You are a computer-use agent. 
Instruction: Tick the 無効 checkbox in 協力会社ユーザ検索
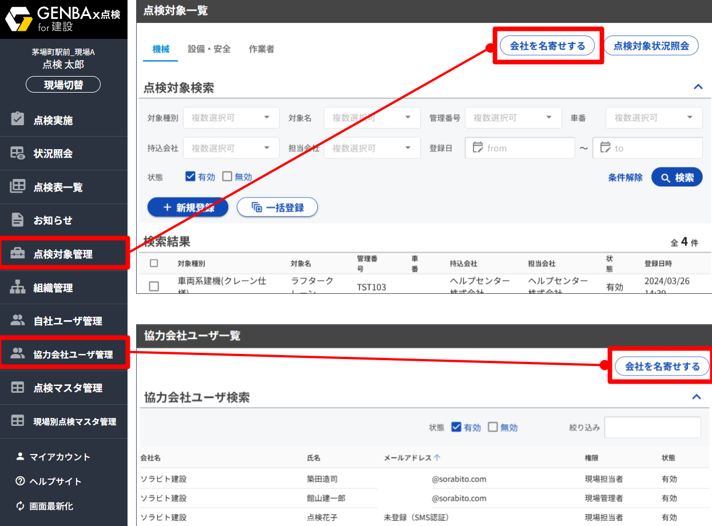(x=493, y=427)
